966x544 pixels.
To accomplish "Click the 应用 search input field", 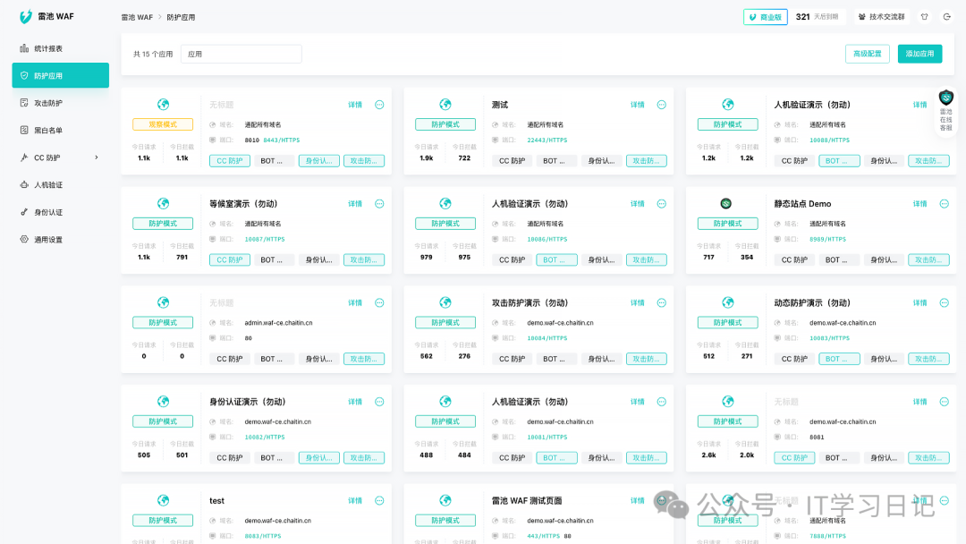I will tap(241, 54).
